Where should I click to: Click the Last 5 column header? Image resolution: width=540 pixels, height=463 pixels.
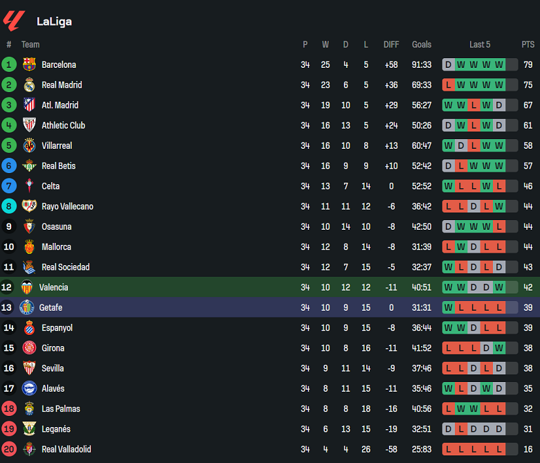pos(480,44)
